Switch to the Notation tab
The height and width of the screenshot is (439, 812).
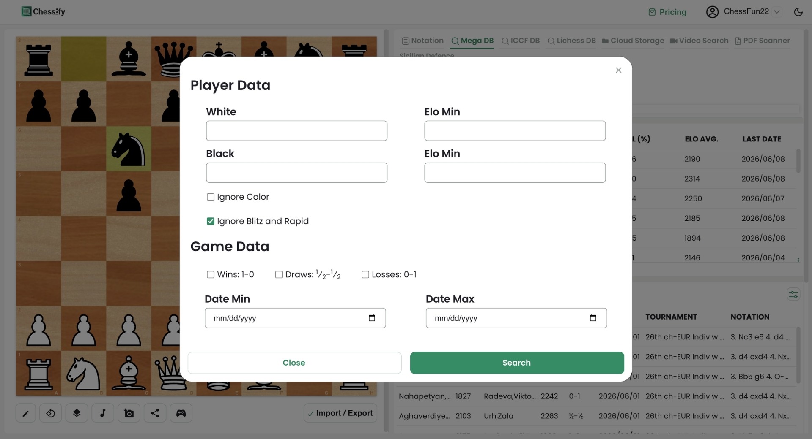pos(422,41)
